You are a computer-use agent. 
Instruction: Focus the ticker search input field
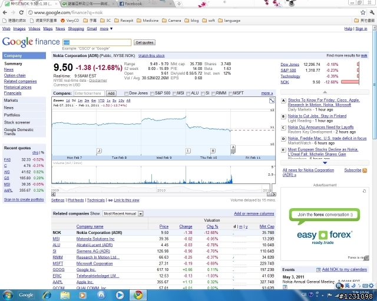pos(97,42)
